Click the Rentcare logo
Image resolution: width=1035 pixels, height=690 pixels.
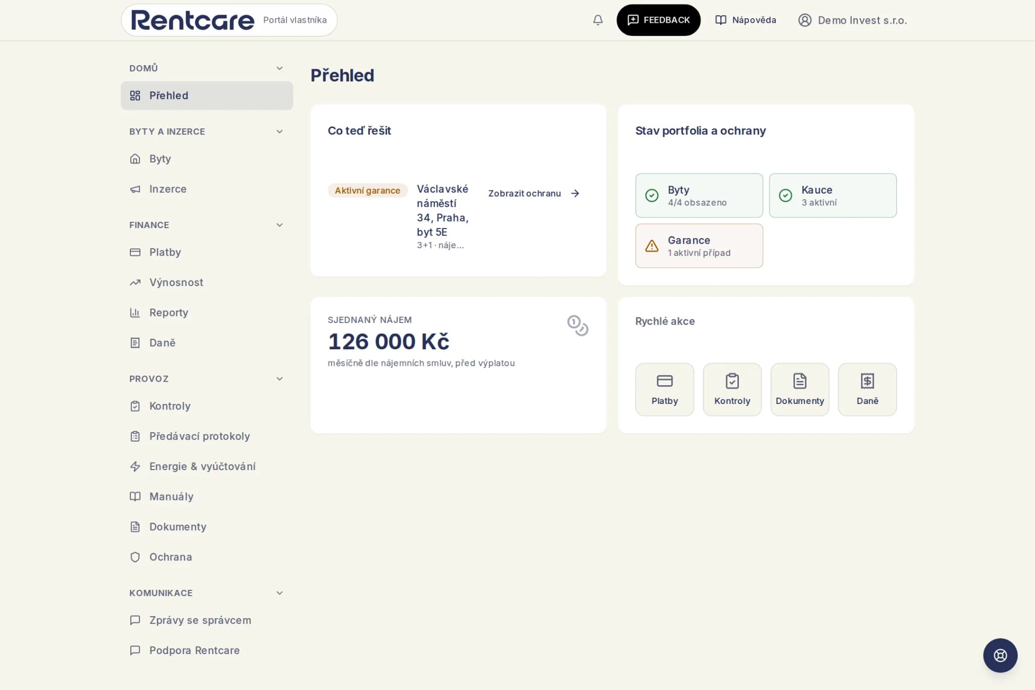[x=193, y=20]
